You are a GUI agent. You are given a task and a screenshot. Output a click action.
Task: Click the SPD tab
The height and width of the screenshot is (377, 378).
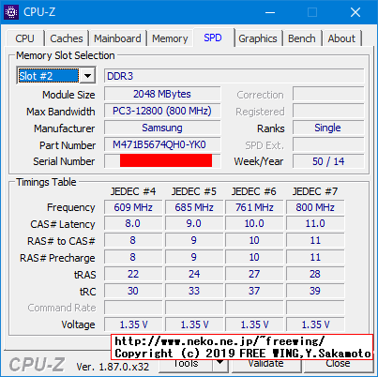[x=213, y=38]
